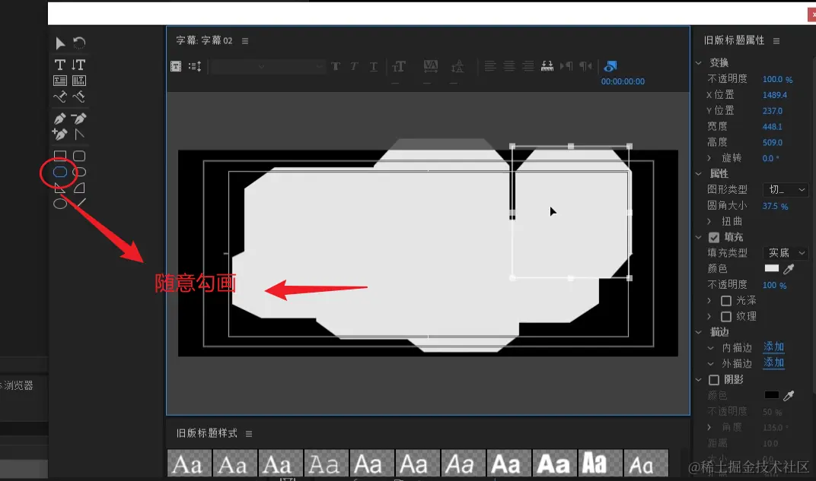
Task: Select the Vertical Path Type tool
Action: click(79, 97)
